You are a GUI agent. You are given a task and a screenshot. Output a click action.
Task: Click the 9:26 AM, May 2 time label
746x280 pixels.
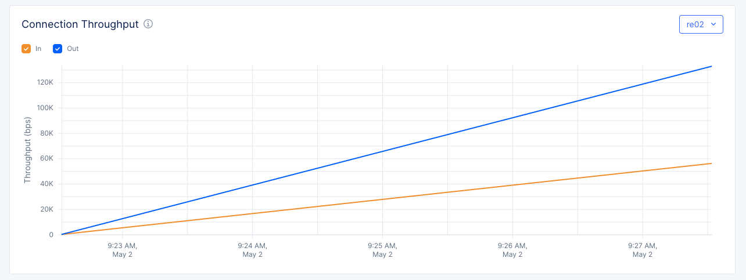click(512, 250)
